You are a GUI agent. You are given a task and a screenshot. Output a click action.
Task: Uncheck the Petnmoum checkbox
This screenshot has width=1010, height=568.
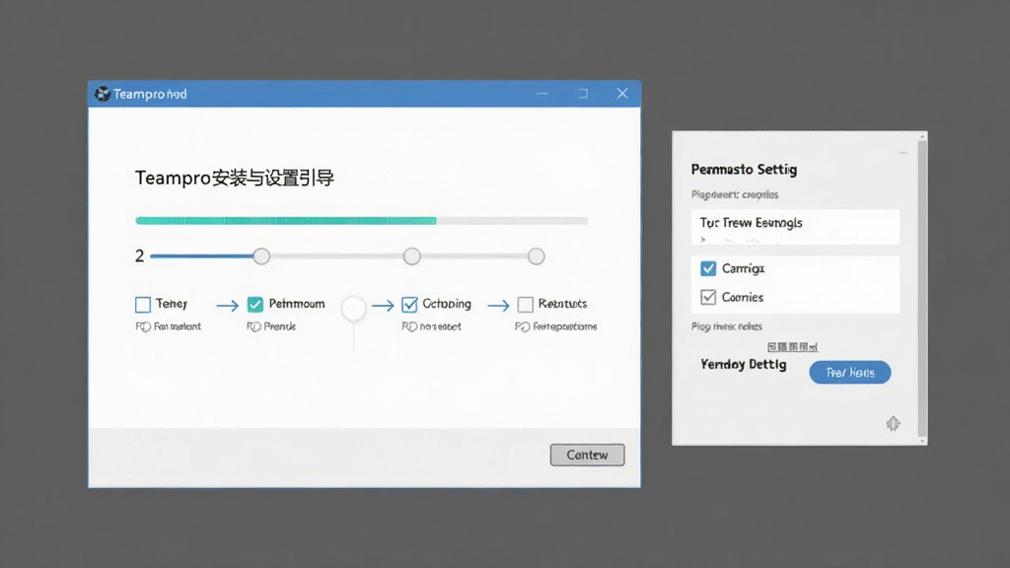click(x=255, y=304)
